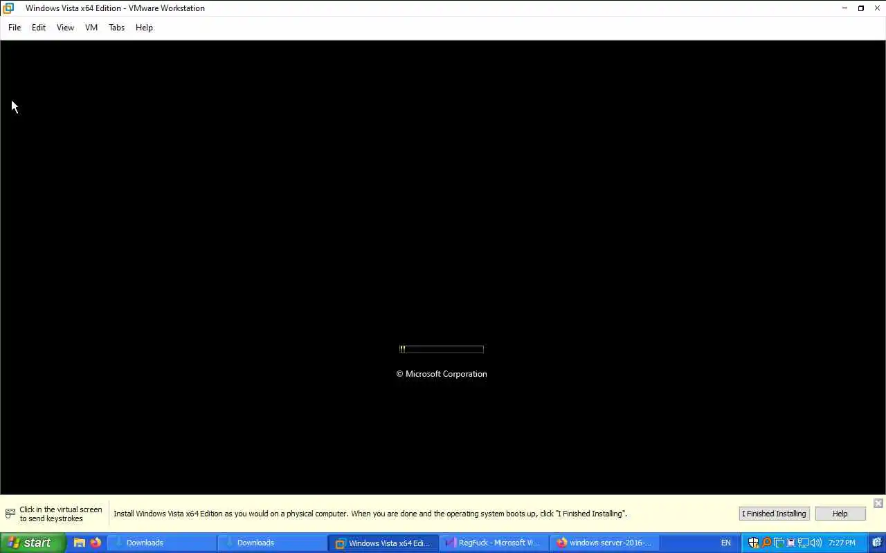The height and width of the screenshot is (553, 886).
Task: Open the Edit menu
Action: (x=39, y=28)
